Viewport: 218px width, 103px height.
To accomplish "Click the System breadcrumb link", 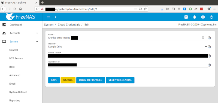I will click(x=49, y=25).
